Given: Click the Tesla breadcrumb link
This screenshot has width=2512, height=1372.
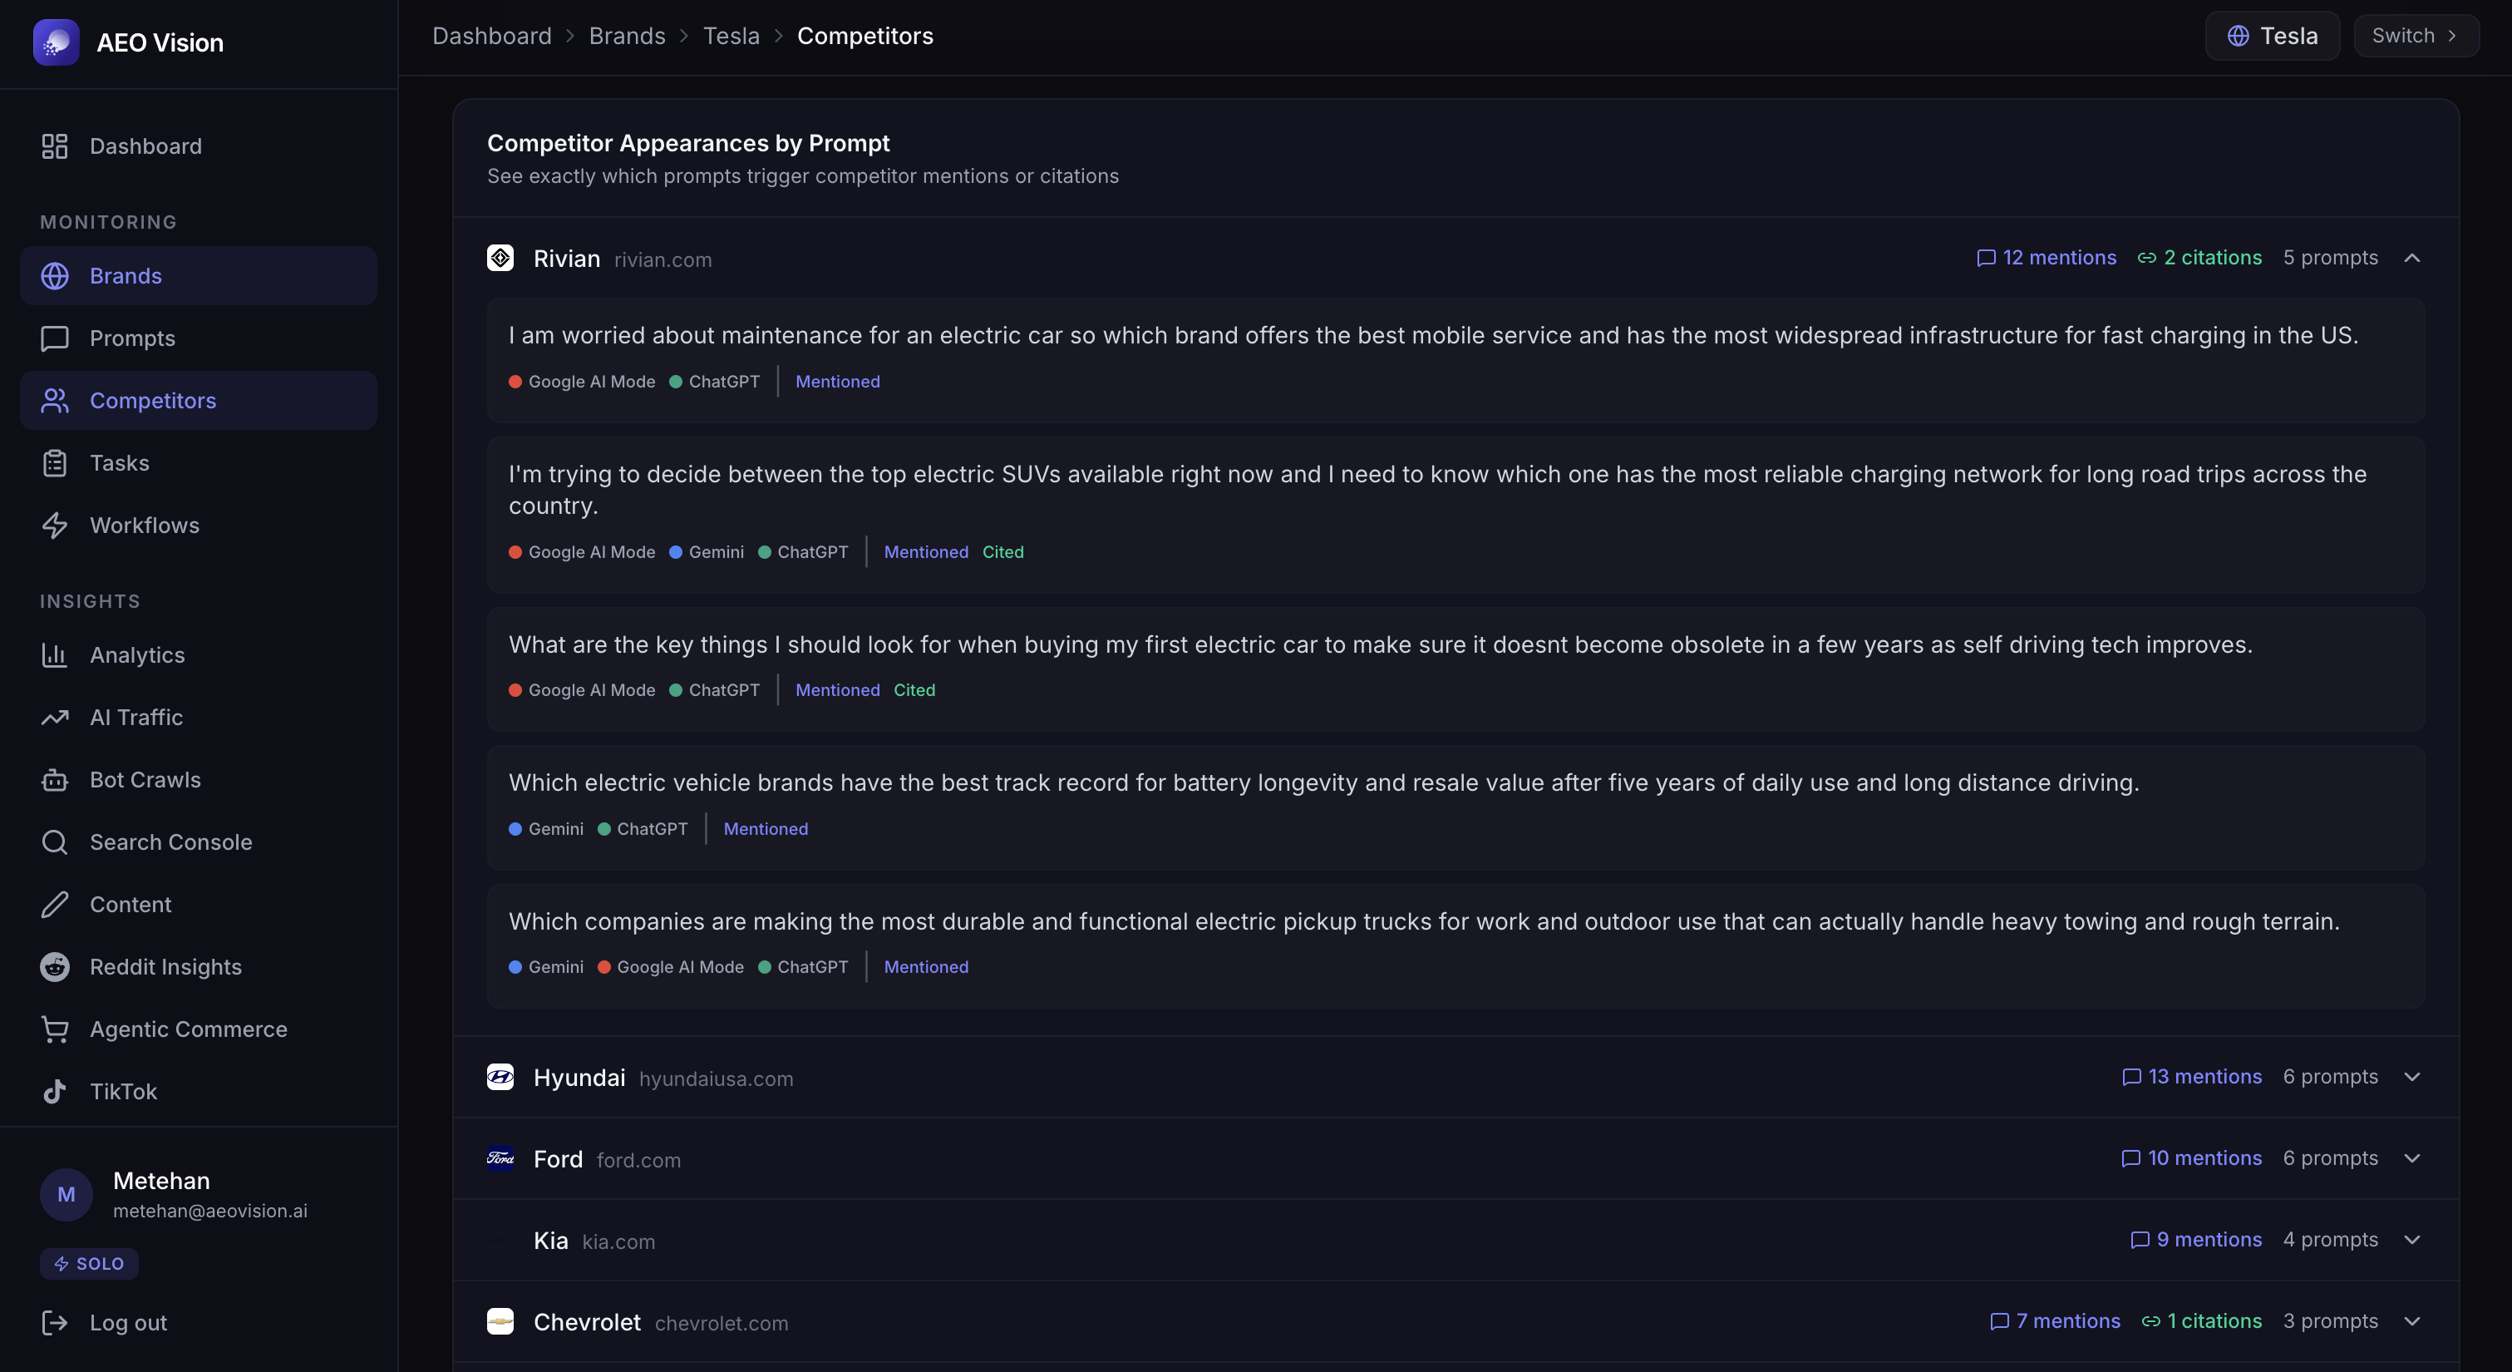Looking at the screenshot, I should click(x=731, y=36).
